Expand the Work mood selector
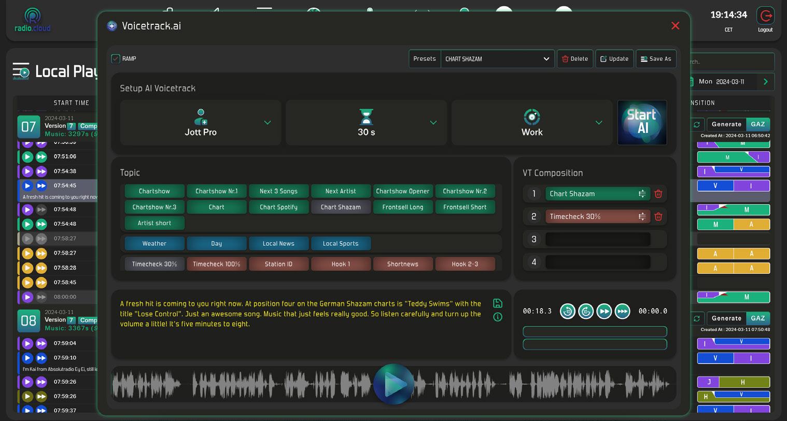Screen dimensions: 787x421 tap(532, 123)
